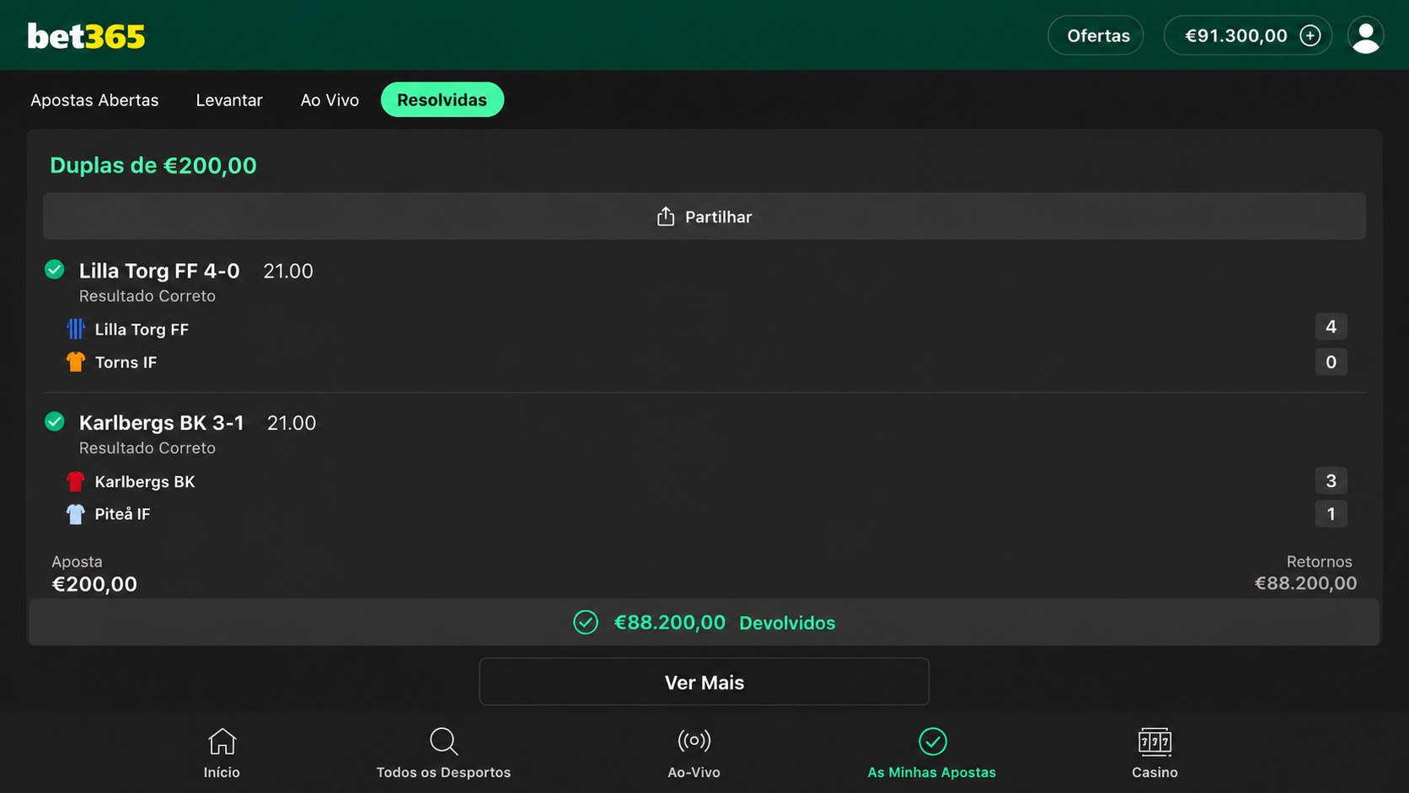This screenshot has height=793, width=1409.
Task: Click the Lilla Torg FF score 4
Action: click(x=1331, y=327)
